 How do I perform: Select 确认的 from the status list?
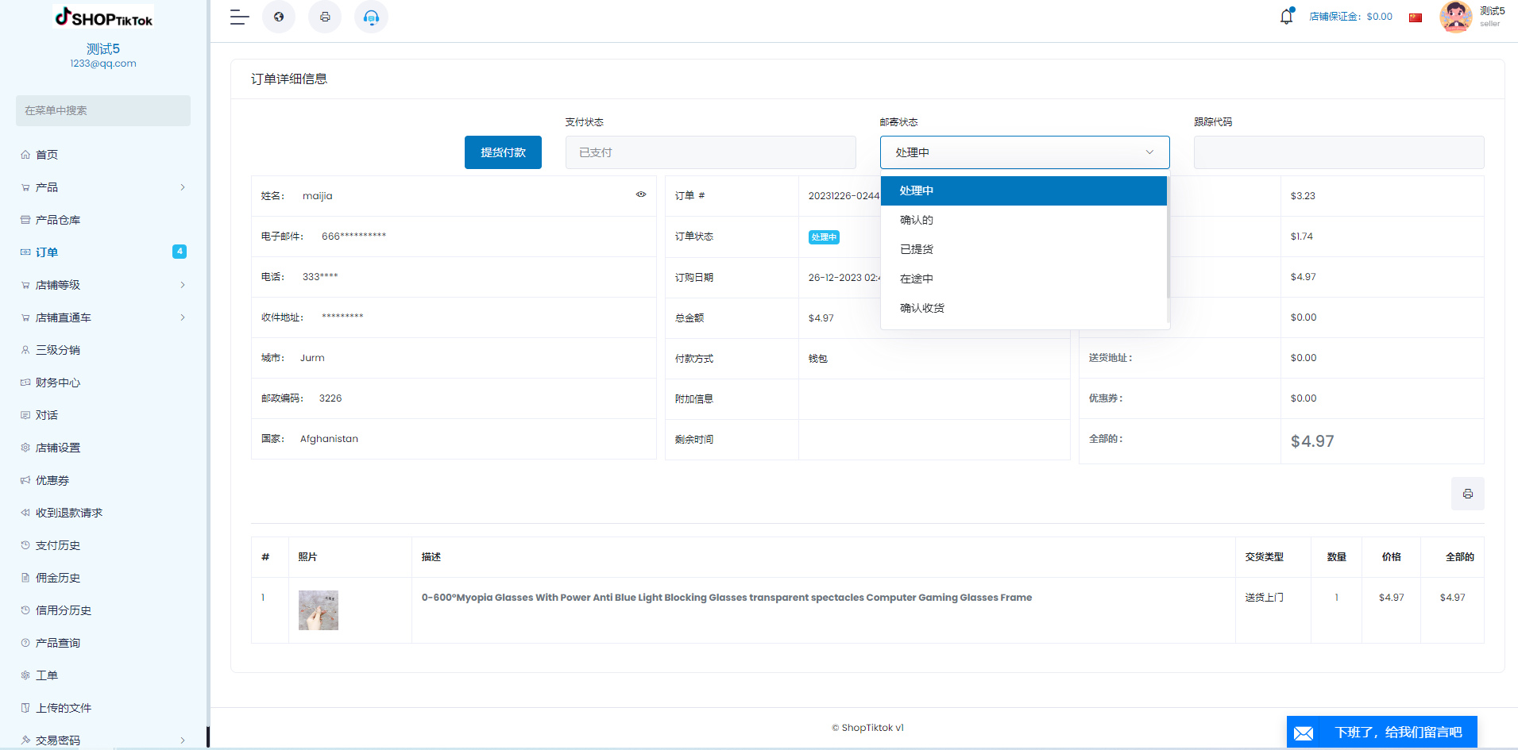tap(917, 220)
